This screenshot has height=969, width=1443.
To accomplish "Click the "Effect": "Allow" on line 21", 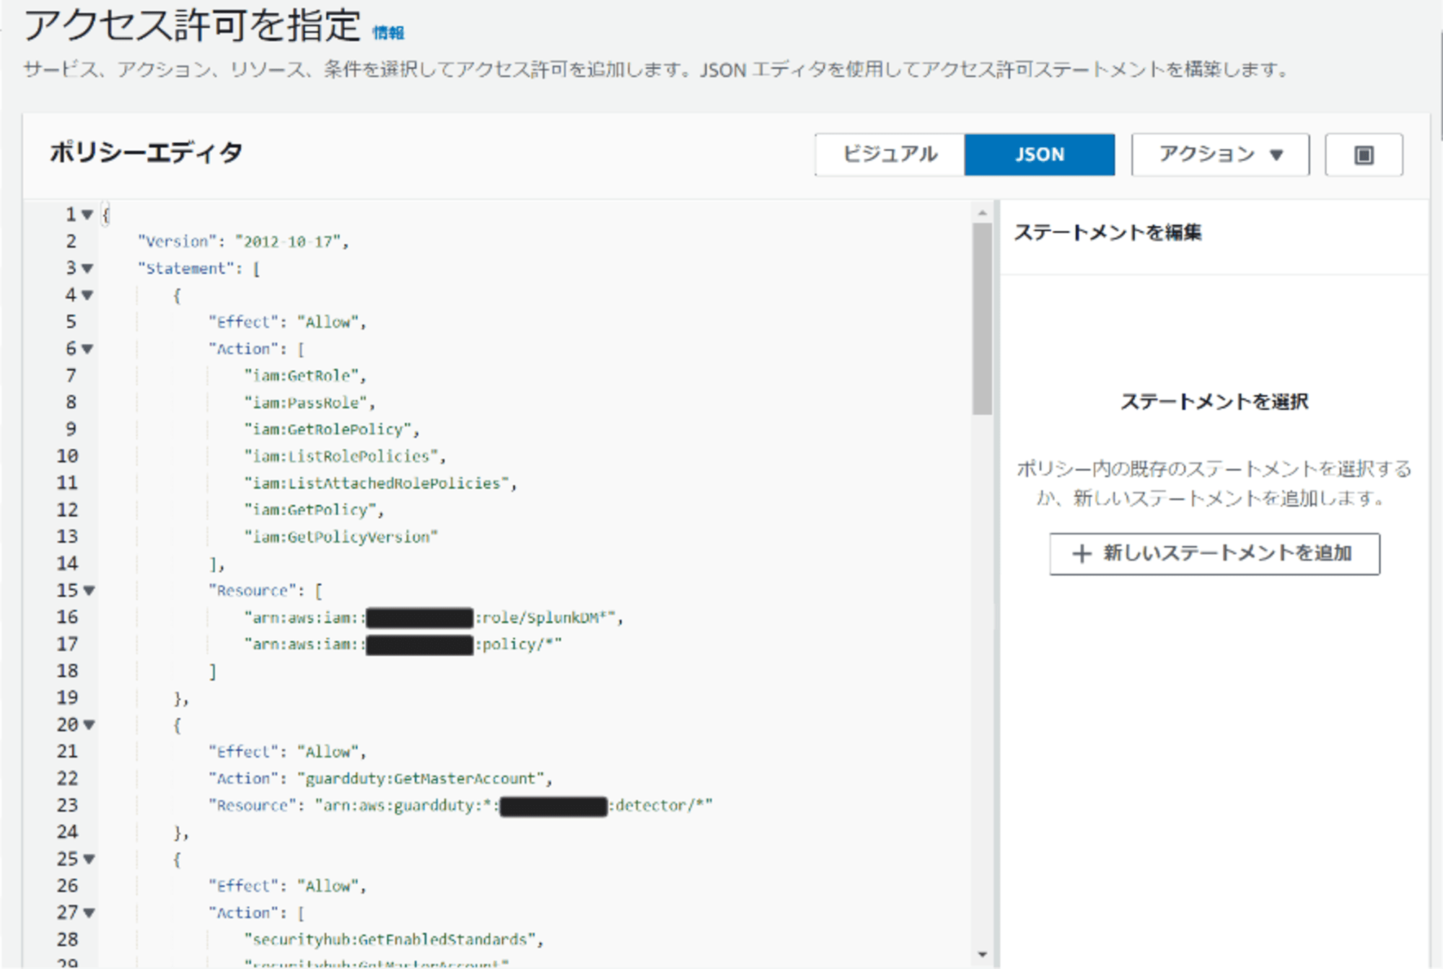I will (x=287, y=752).
